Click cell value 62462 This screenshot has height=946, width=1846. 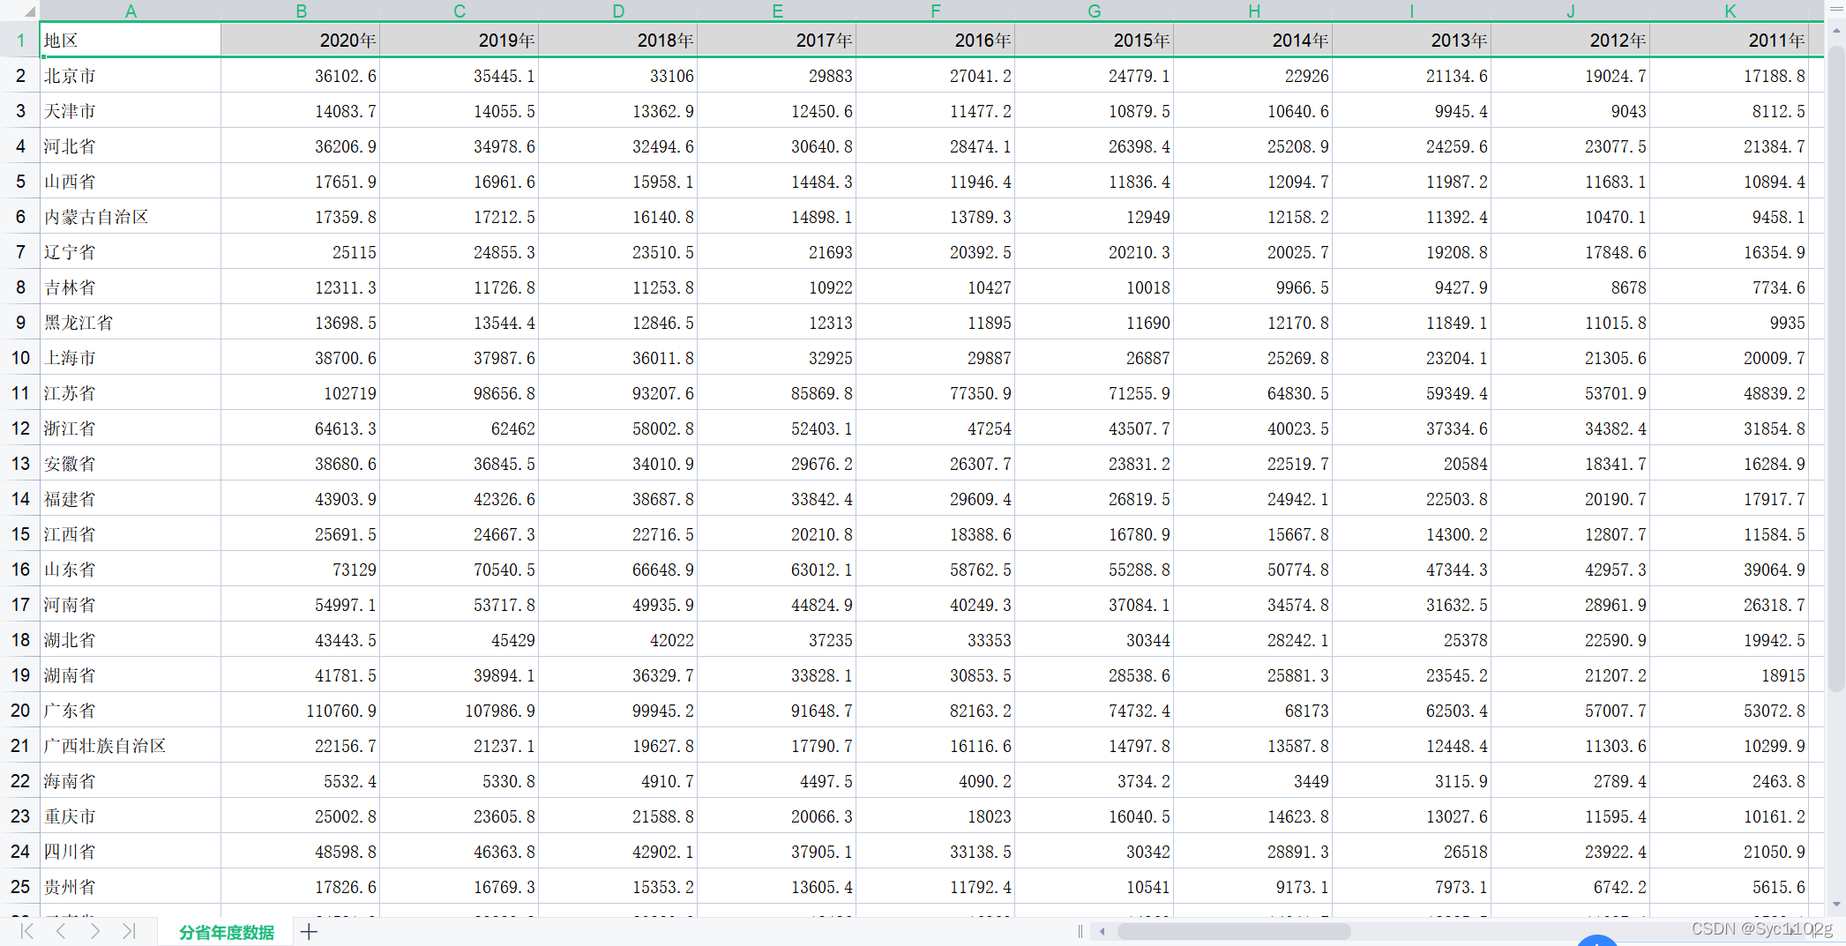coord(460,428)
